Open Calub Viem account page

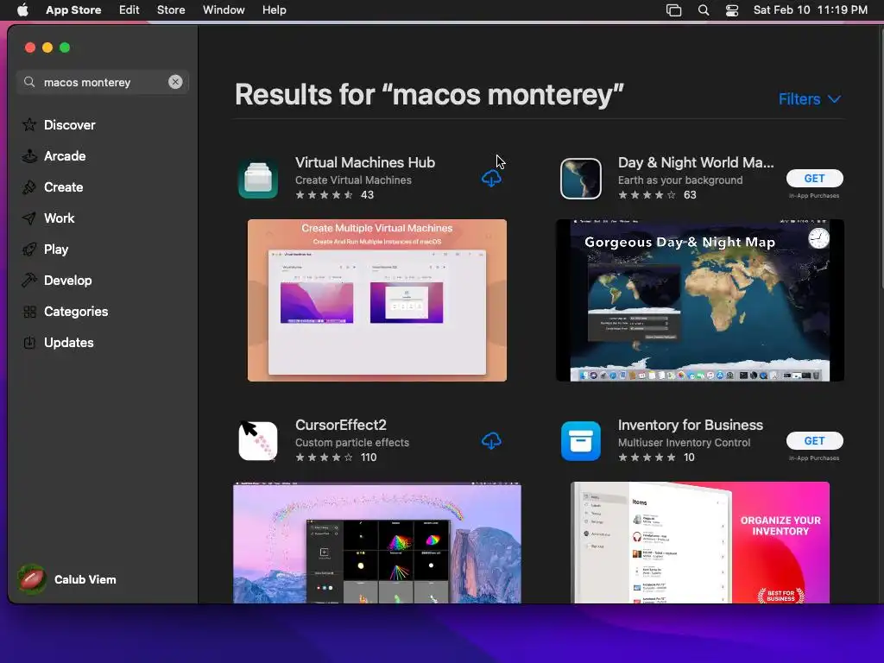(x=85, y=579)
